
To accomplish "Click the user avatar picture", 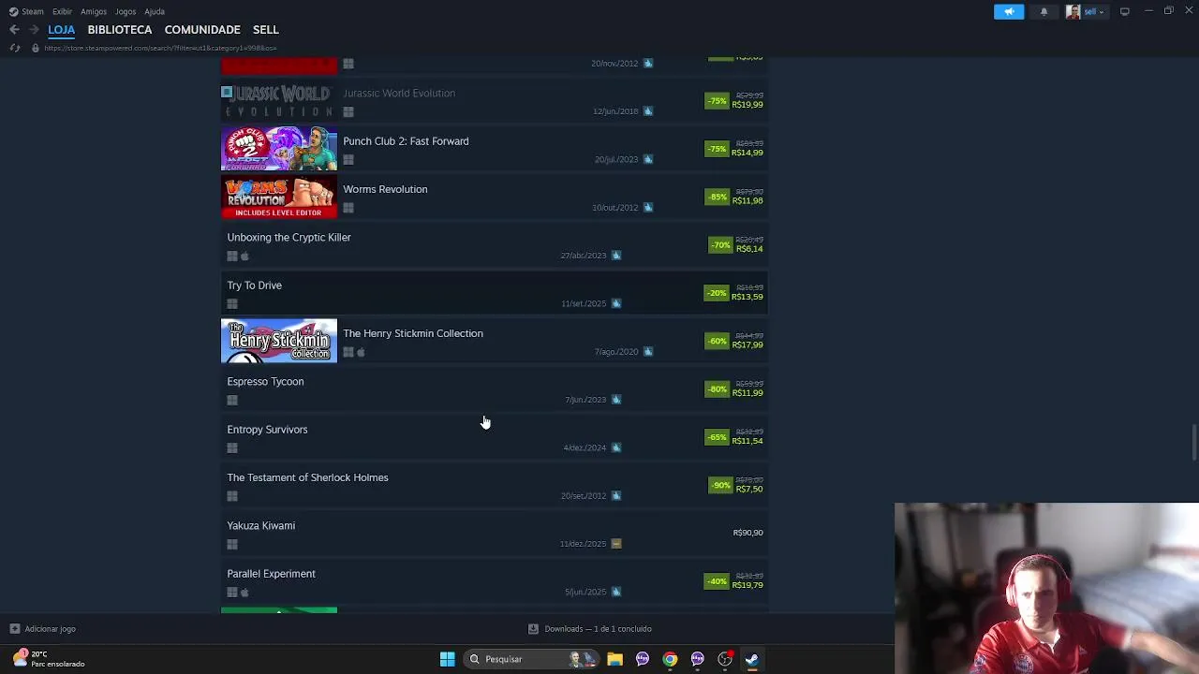I will (1073, 11).
